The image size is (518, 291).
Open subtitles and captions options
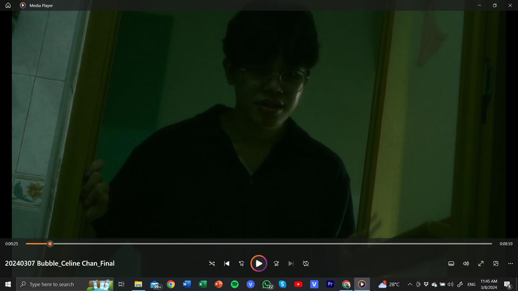click(x=451, y=264)
